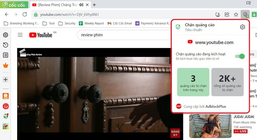This screenshot has height=140, width=257.
Task: Click the channel logo watermark on video
Action: pos(30,53)
